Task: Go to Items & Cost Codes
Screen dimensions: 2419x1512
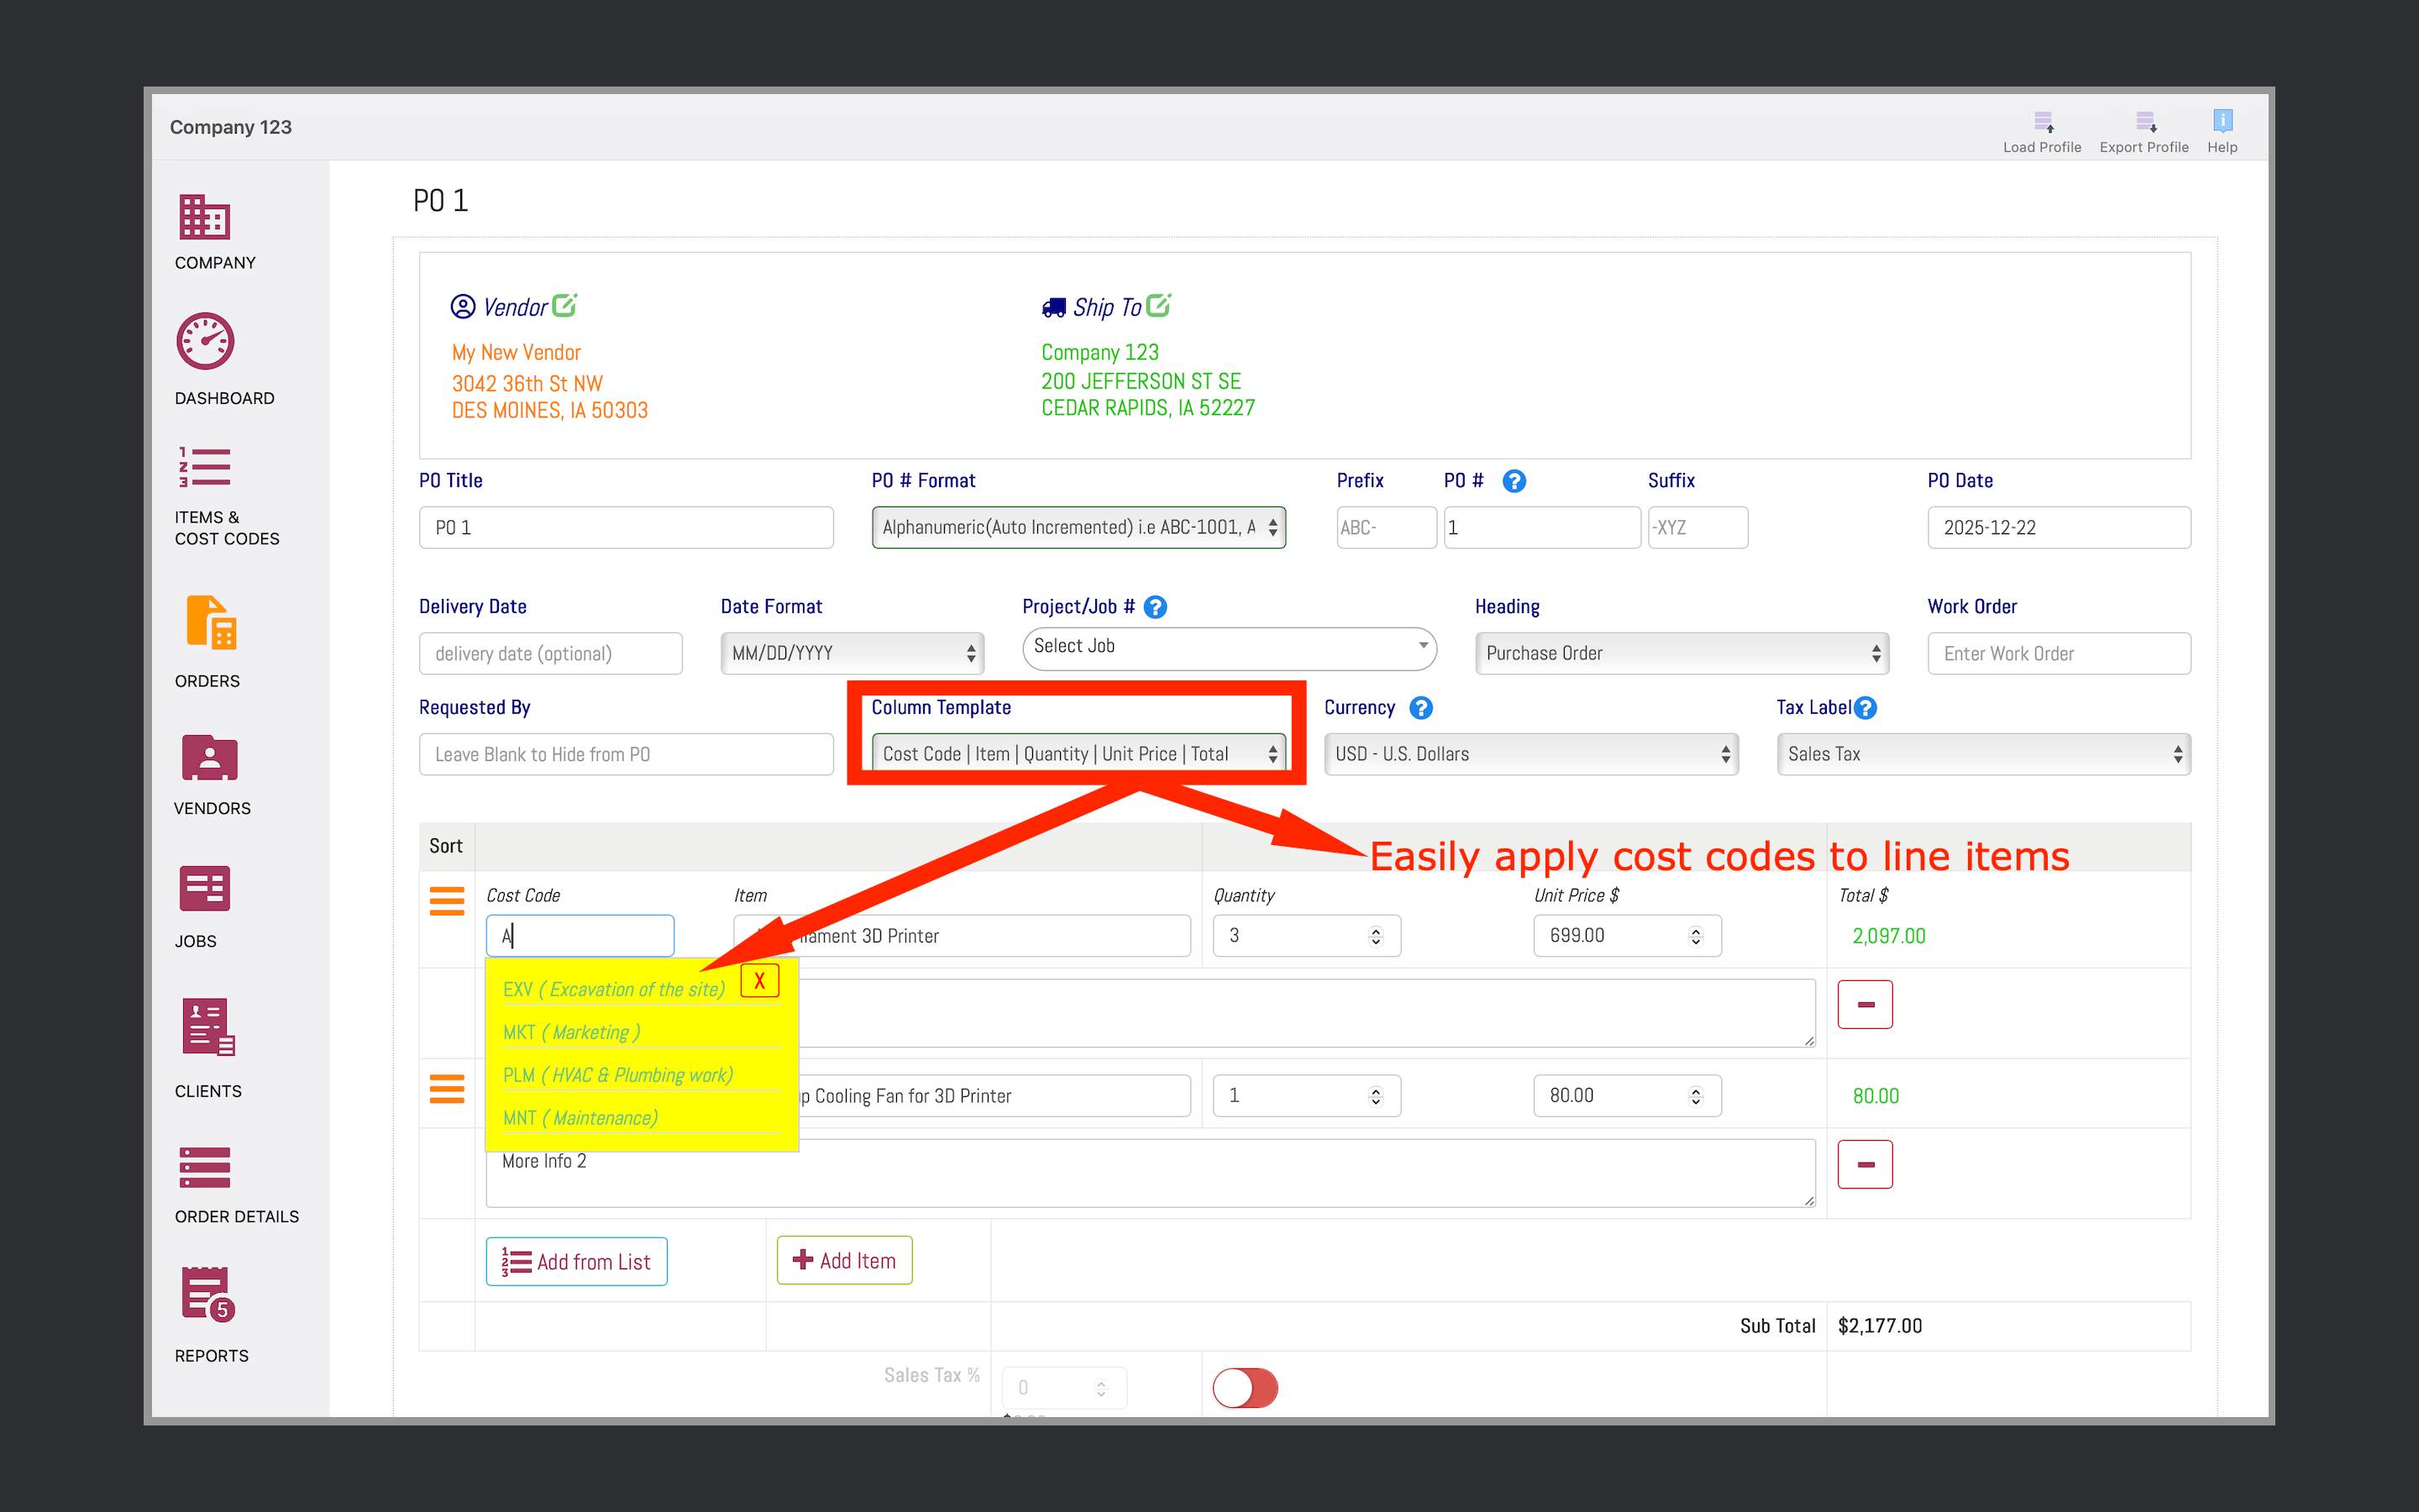Action: coord(205,467)
